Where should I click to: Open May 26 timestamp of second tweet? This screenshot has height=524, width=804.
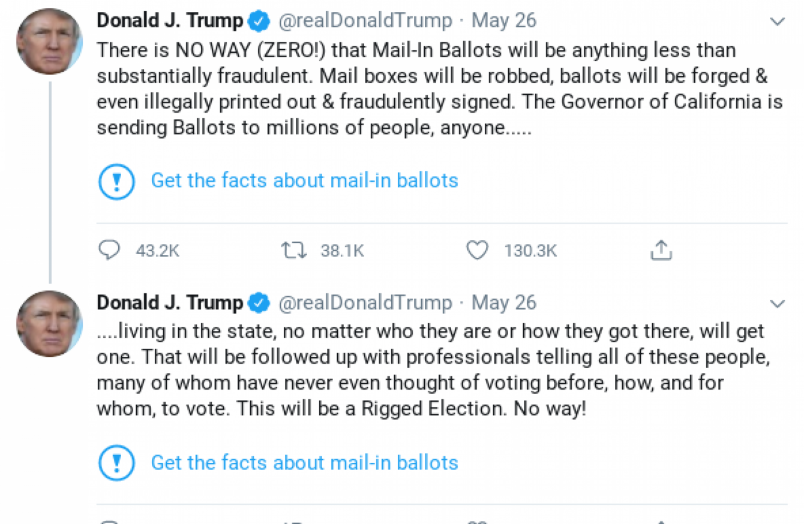click(x=503, y=303)
